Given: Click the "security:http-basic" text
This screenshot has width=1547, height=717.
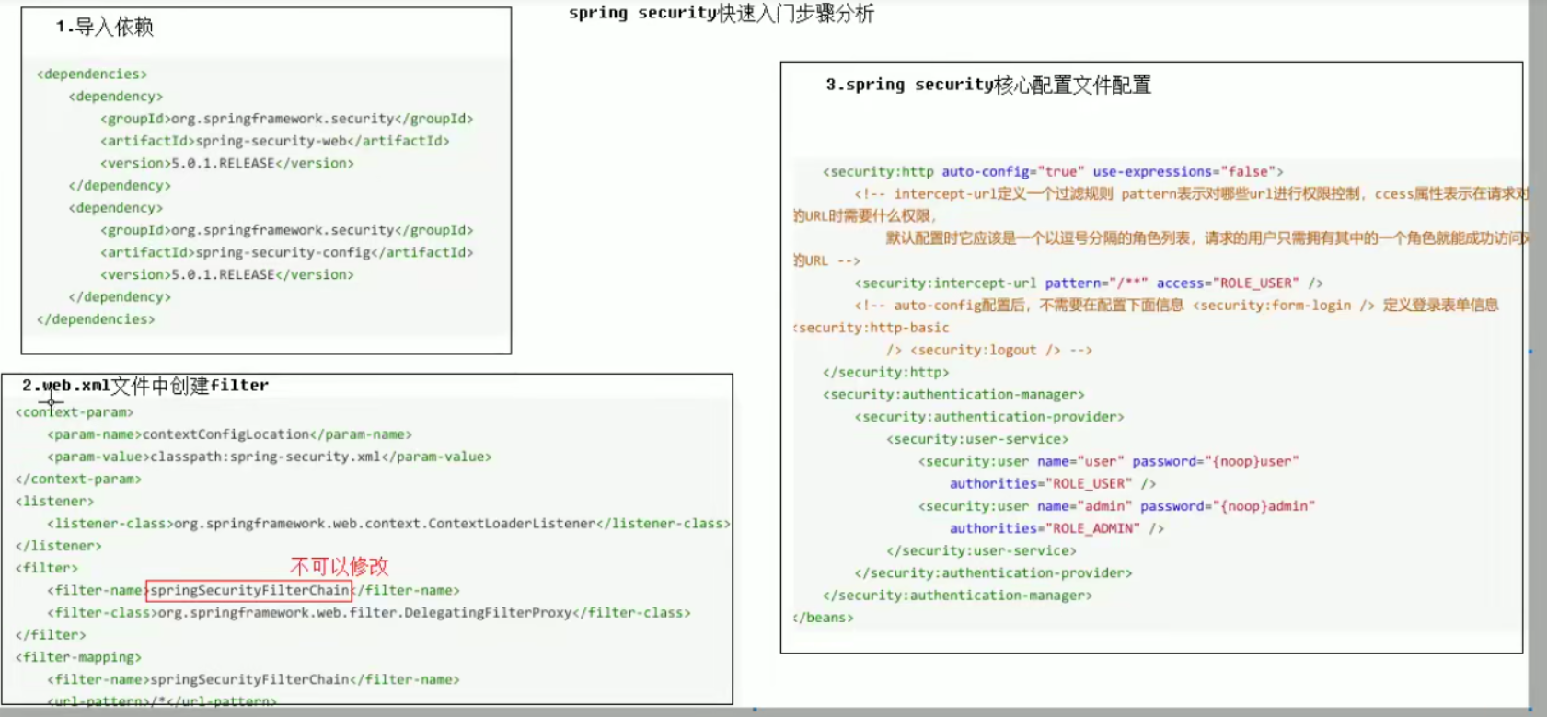Looking at the screenshot, I should 872,328.
